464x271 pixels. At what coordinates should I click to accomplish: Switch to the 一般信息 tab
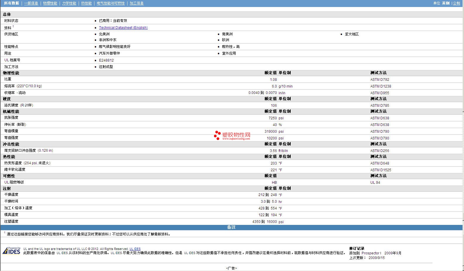(31, 3)
